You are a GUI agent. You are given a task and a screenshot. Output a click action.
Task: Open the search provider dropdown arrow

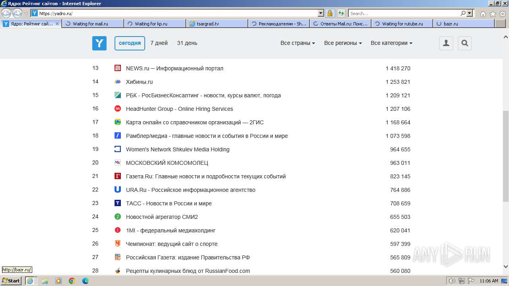tap(470, 13)
